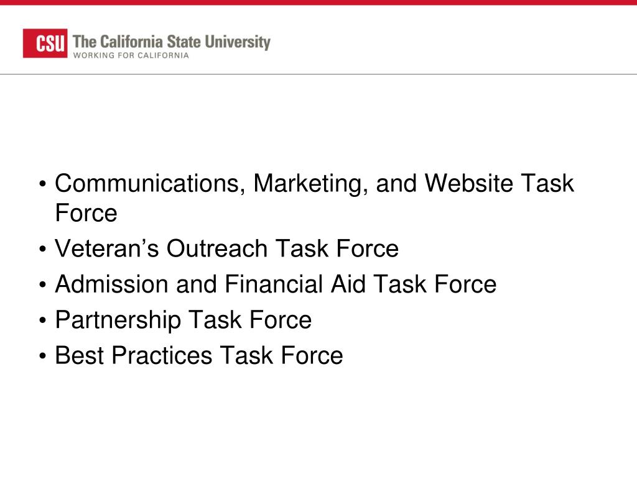Click bullet point before Communications
The width and height of the screenshot is (637, 477).
pos(43,184)
